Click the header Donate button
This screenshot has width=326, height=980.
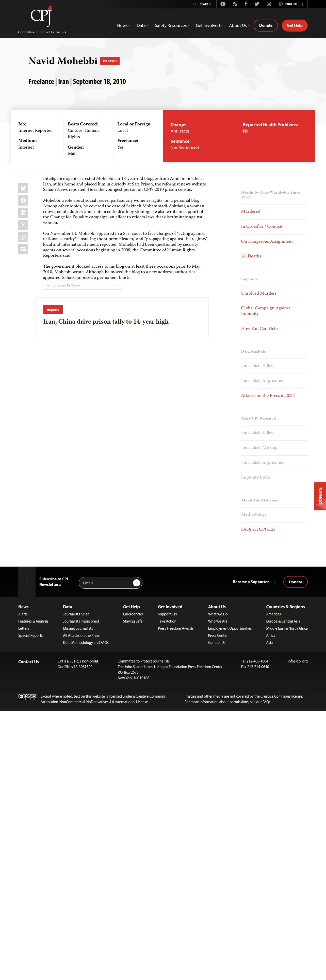(266, 25)
